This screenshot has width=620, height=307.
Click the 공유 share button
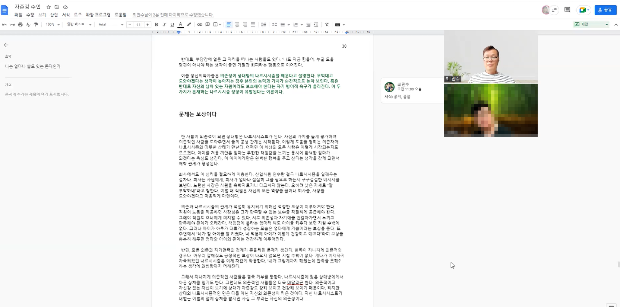pyautogui.click(x=605, y=10)
